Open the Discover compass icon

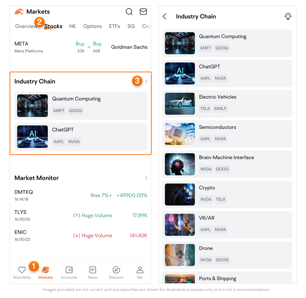pos(116,270)
